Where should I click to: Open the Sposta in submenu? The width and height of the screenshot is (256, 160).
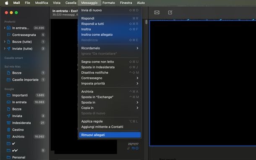110,102
